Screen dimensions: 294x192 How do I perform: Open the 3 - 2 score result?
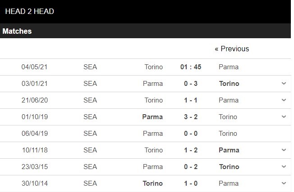click(191, 117)
